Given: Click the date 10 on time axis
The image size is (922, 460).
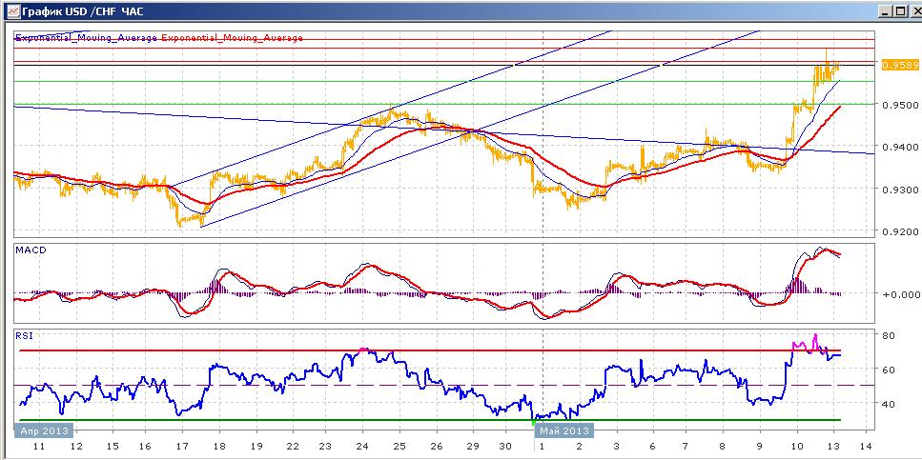Looking at the screenshot, I should (797, 447).
